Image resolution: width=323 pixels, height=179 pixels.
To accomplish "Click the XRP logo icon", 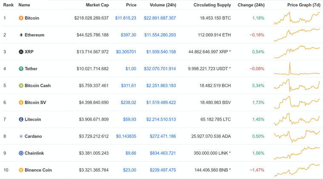I will (x=21, y=52).
